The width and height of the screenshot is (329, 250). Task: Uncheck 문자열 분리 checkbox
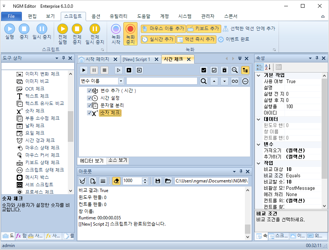coord(89,106)
